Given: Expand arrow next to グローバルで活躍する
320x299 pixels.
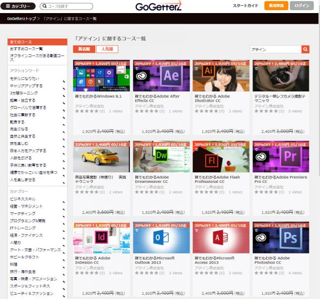Looking at the screenshot, I should pyautogui.click(x=64, y=111).
